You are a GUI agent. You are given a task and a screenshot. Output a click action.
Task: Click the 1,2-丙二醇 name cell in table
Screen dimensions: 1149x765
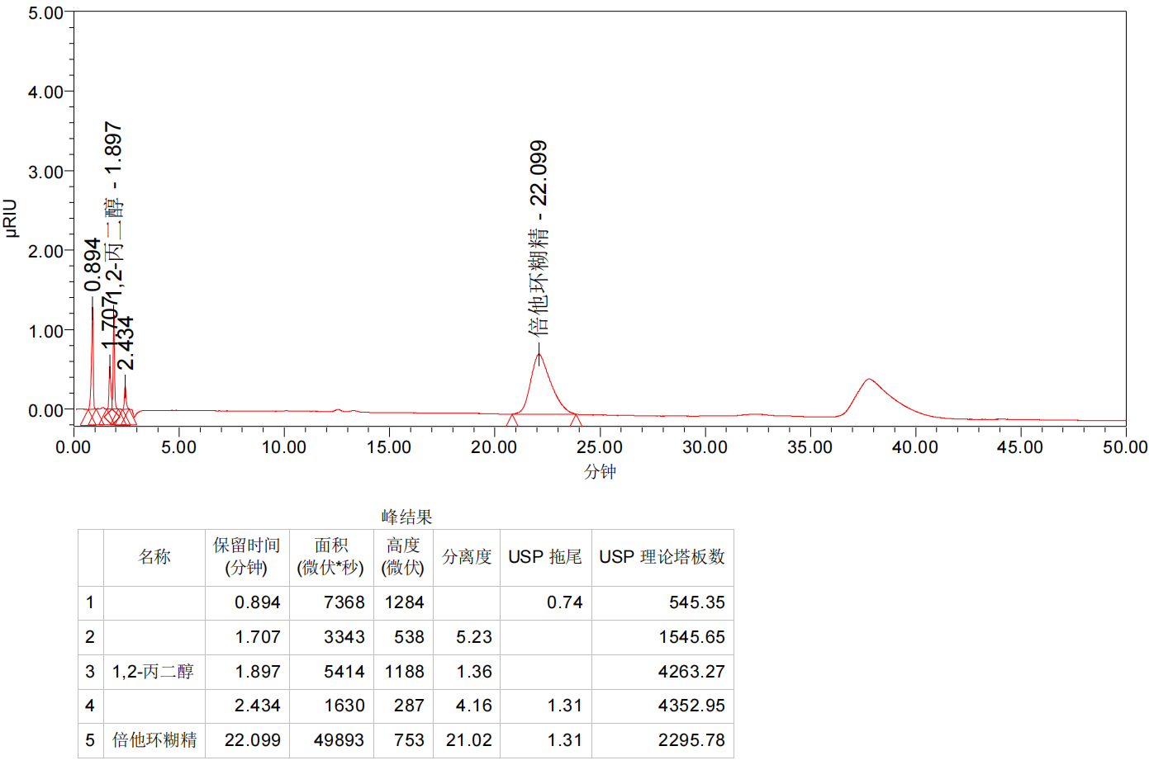coord(154,672)
